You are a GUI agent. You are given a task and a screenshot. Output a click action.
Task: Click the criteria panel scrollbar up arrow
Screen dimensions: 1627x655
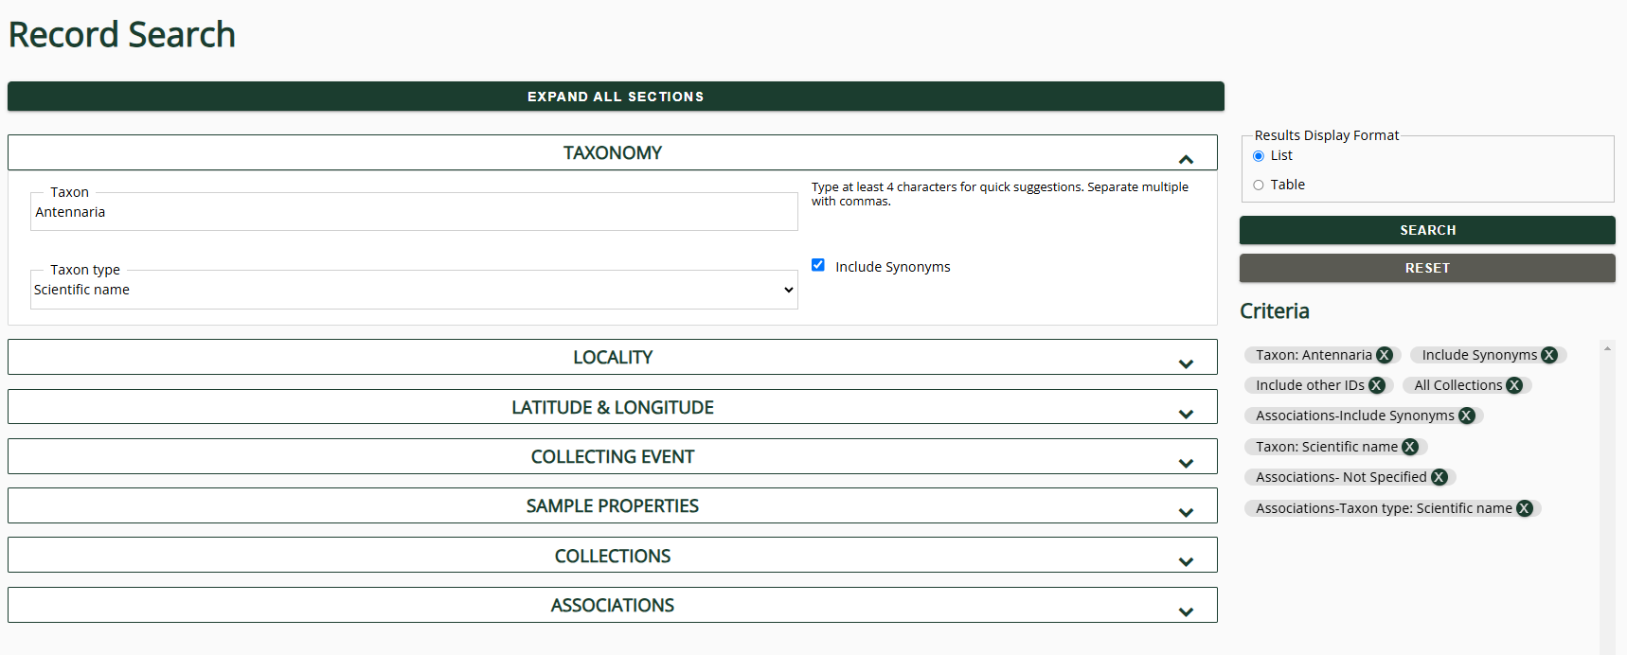pos(1607,348)
